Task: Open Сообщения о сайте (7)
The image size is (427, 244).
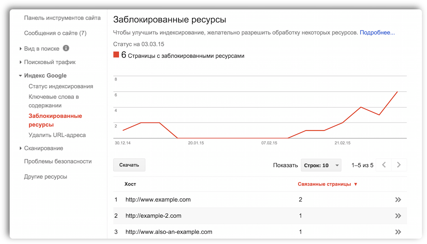Action: 55,33
